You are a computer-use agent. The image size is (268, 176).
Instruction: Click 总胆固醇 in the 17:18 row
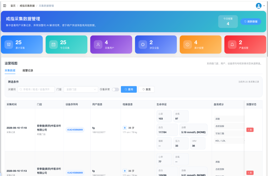tap(220, 126)
